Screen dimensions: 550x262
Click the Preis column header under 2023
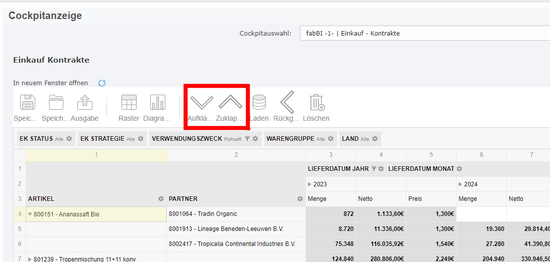click(431, 199)
